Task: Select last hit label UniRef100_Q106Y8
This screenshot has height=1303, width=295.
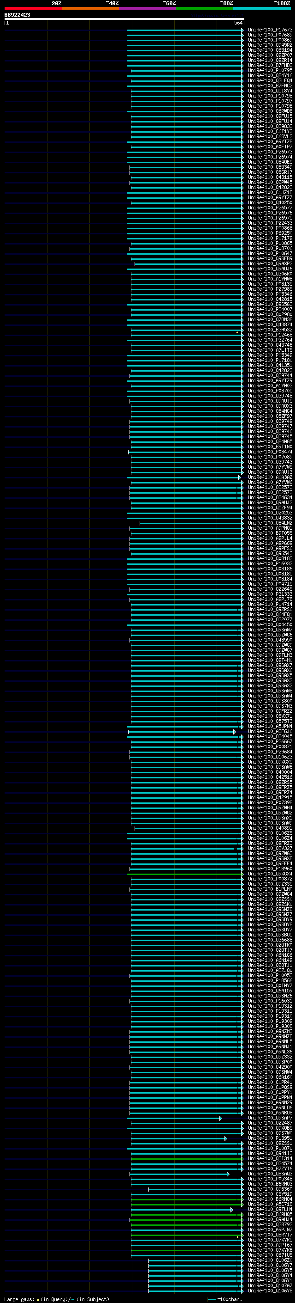Action: [x=270, y=1291]
